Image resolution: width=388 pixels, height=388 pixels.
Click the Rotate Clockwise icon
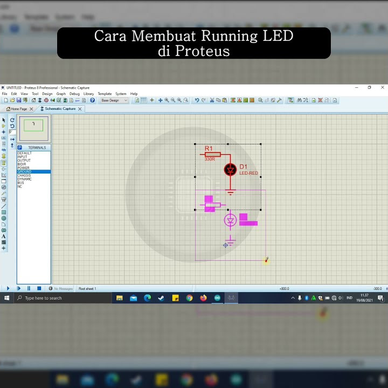(12, 120)
